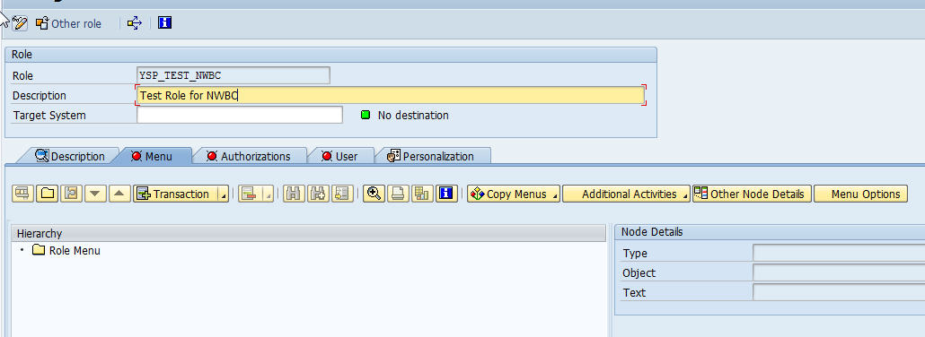Image resolution: width=925 pixels, height=337 pixels.
Task: Click the print icon in menu toolbar
Action: [398, 194]
